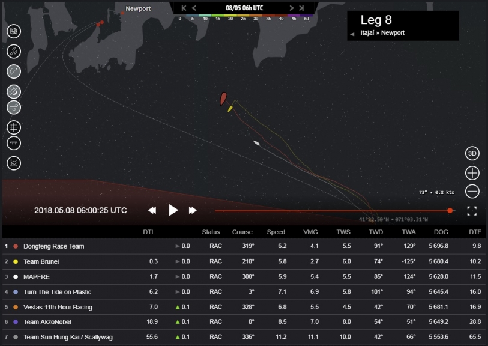Click the TWD column header
Image resolution: width=488 pixels, height=346 pixels.
click(376, 232)
